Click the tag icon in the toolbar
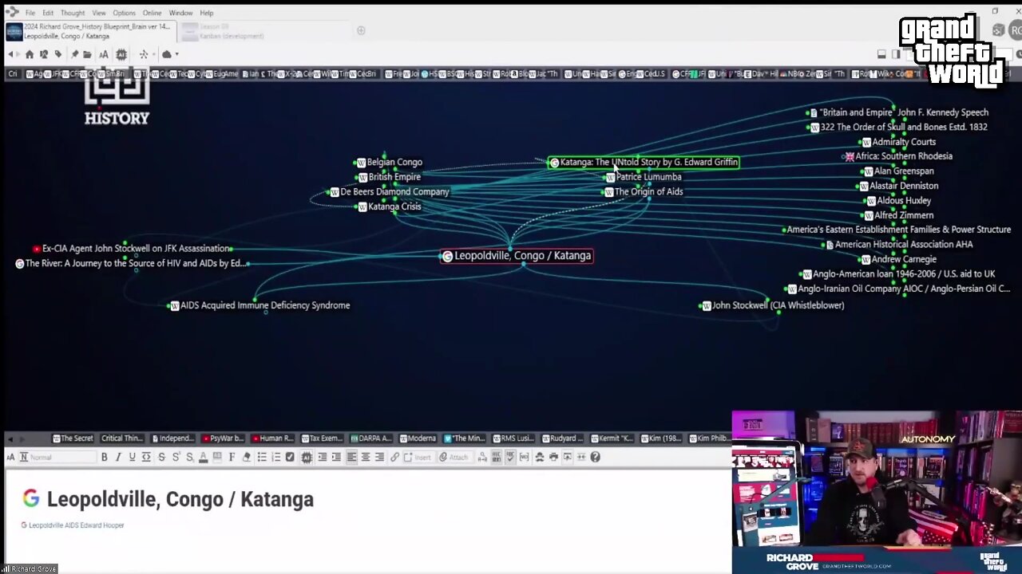 57,54
